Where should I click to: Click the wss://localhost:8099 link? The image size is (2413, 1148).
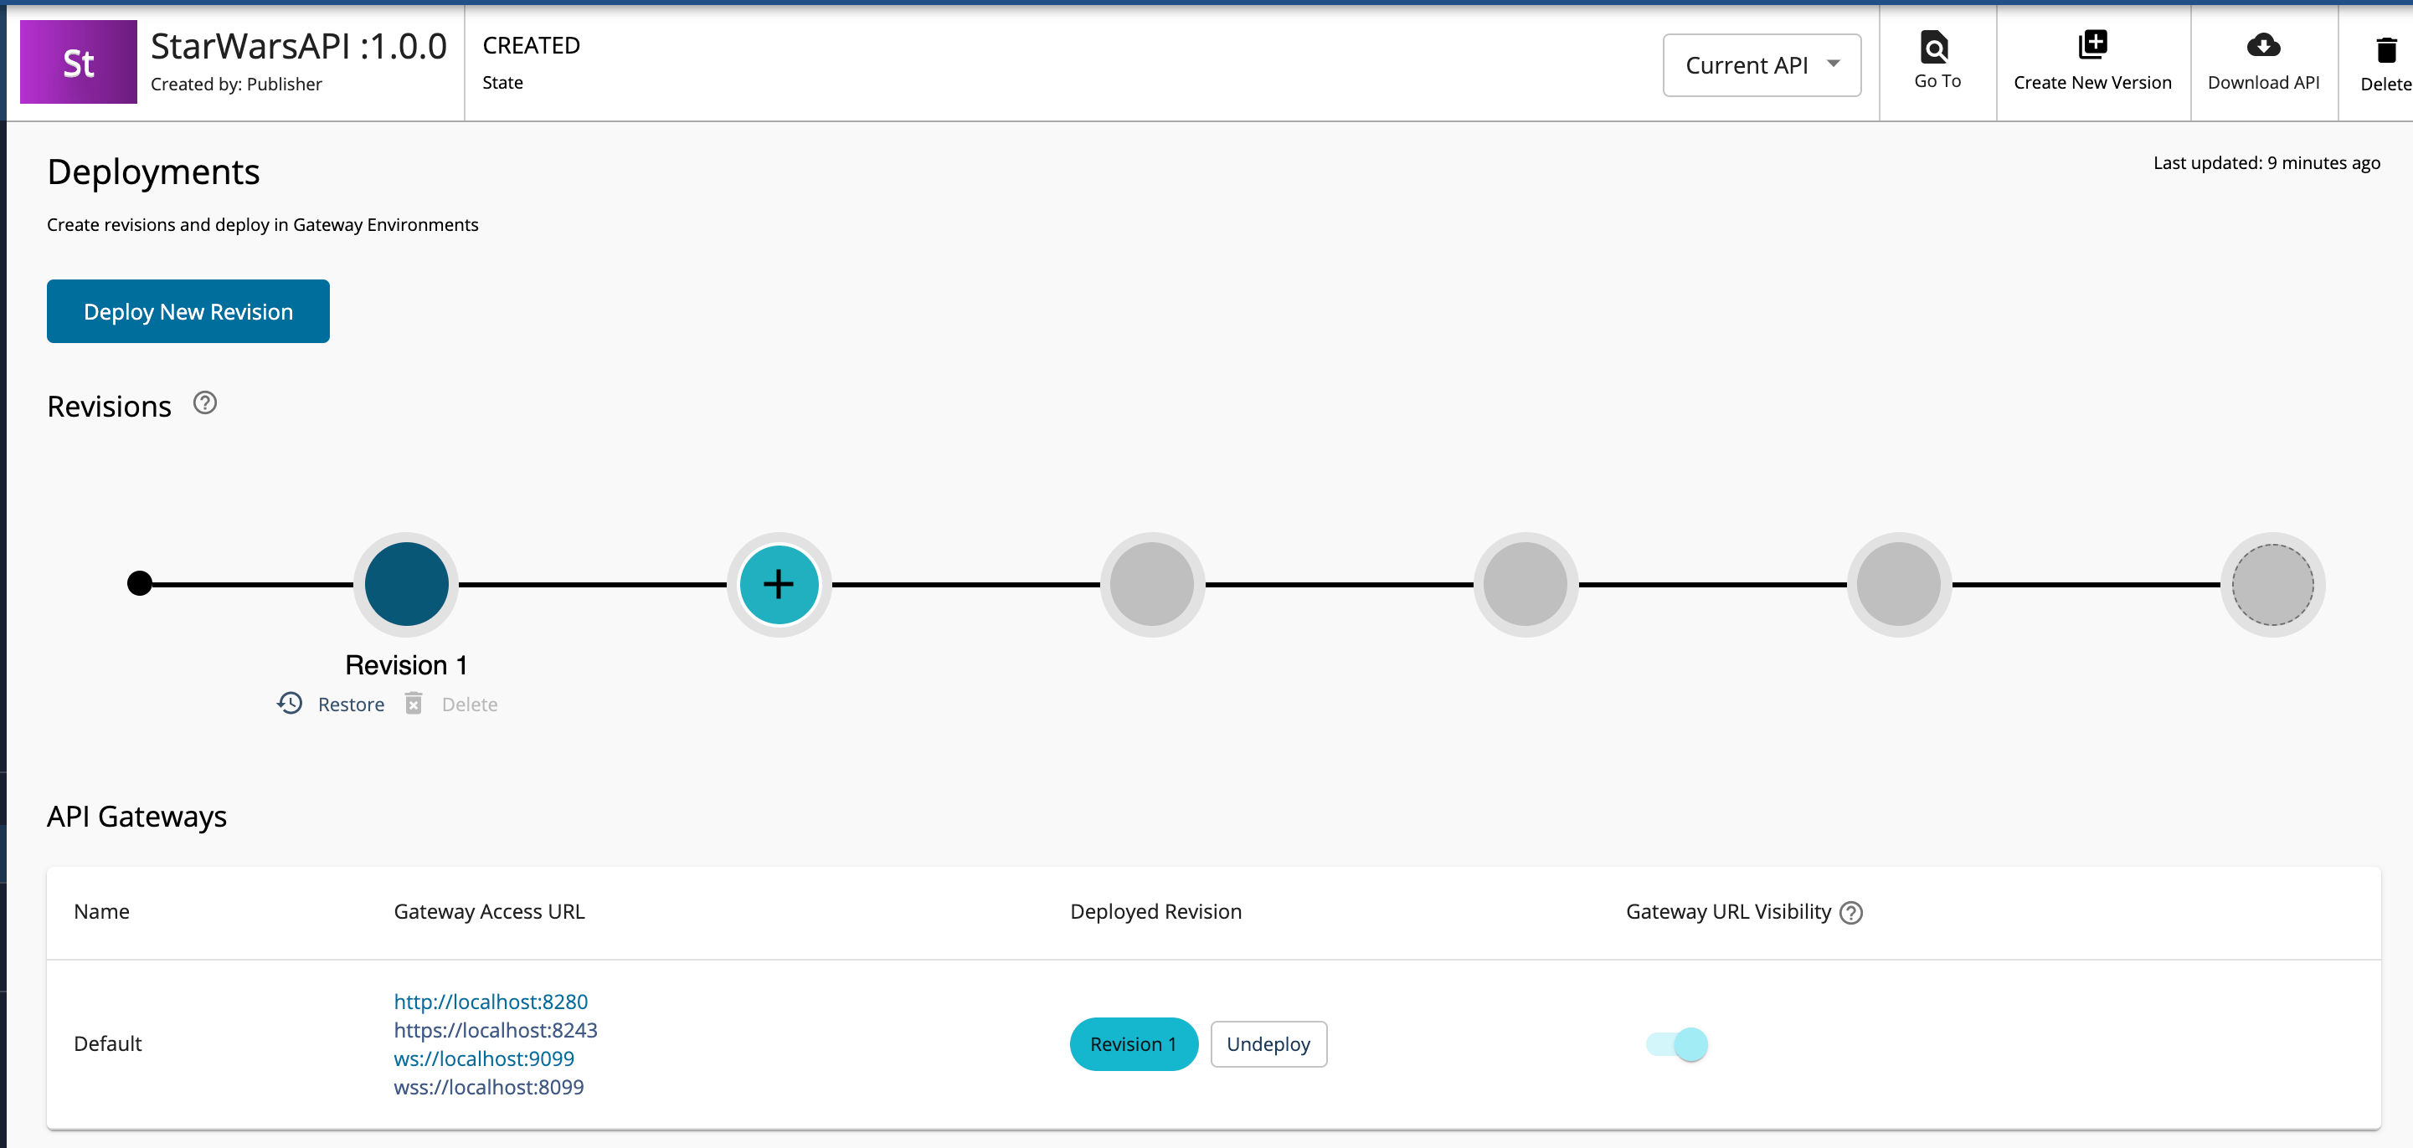pos(488,1087)
